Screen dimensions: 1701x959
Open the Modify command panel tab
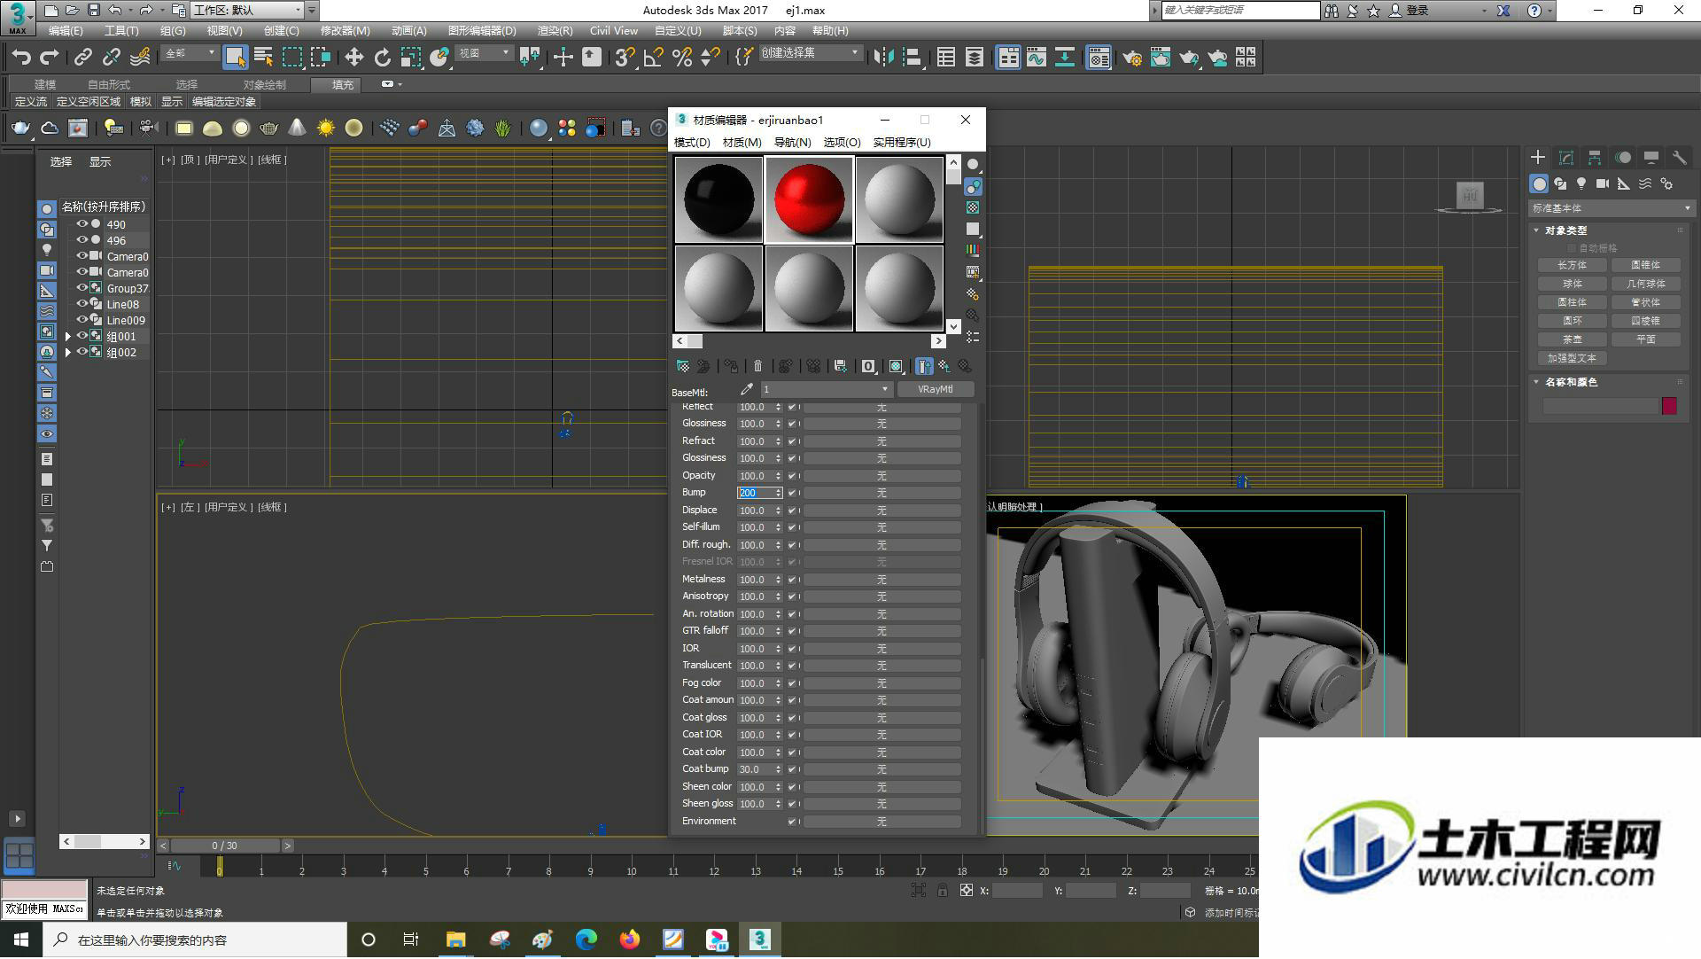tap(1566, 158)
